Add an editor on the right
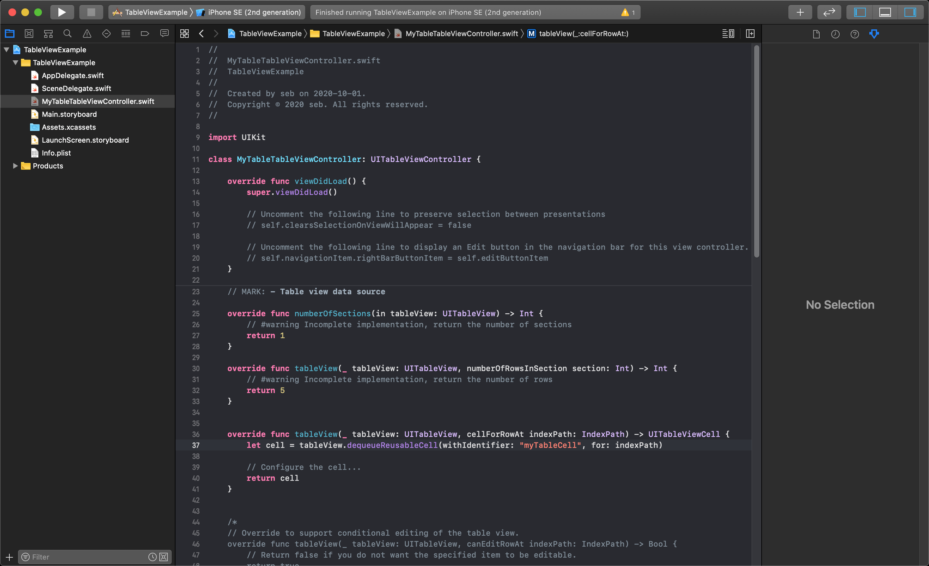Image resolution: width=929 pixels, height=566 pixels. [750, 34]
